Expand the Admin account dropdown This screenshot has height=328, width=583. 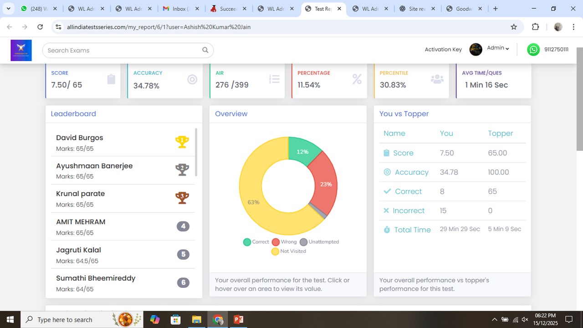point(498,48)
